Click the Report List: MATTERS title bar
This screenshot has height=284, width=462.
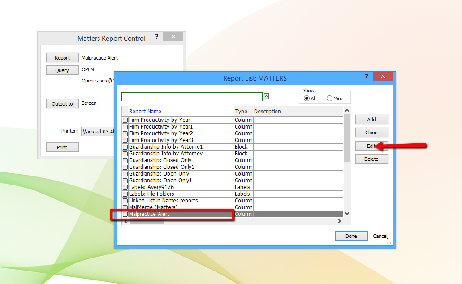pyautogui.click(x=255, y=78)
